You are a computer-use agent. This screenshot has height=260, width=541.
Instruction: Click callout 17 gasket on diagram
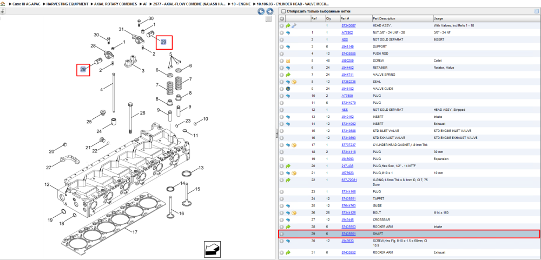pyautogui.click(x=135, y=232)
